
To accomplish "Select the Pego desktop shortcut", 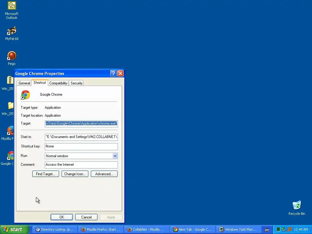I will pos(12,58).
